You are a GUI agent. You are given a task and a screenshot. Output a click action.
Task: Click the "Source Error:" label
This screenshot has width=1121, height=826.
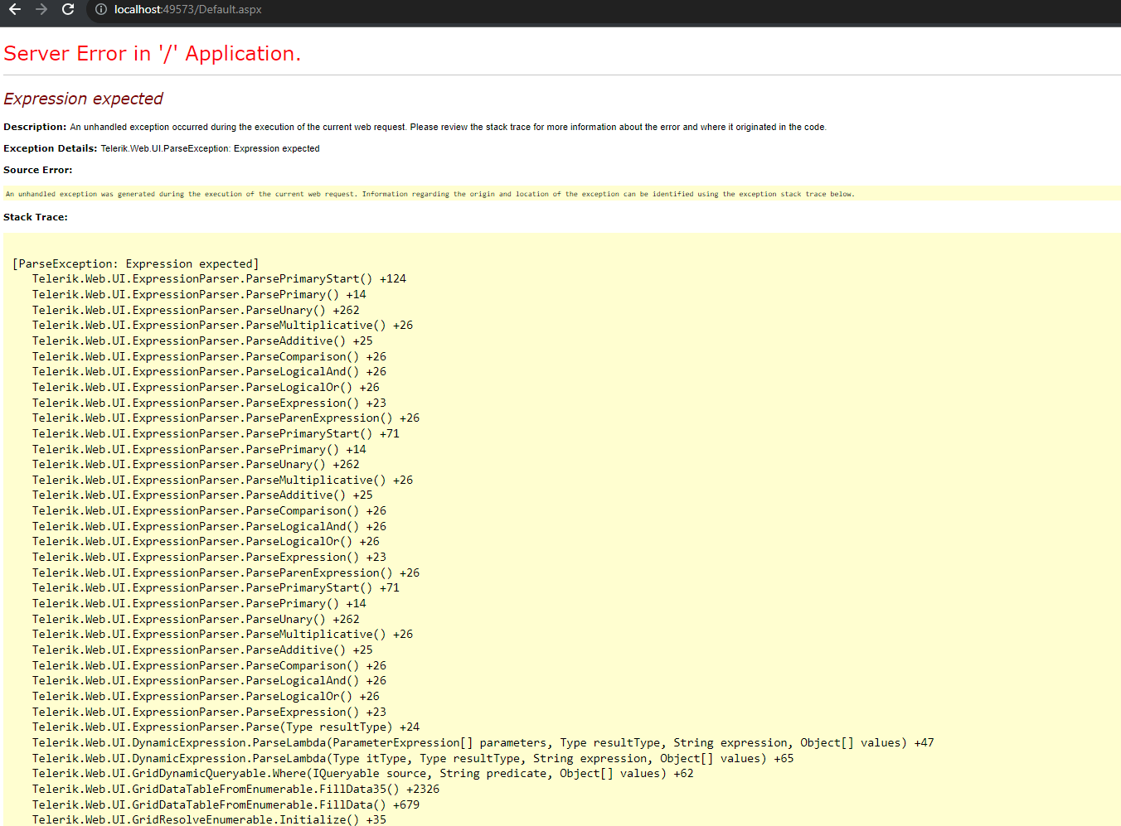click(37, 170)
